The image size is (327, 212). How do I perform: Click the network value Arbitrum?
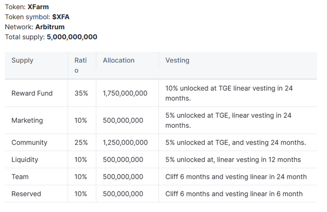pyautogui.click(x=50, y=27)
